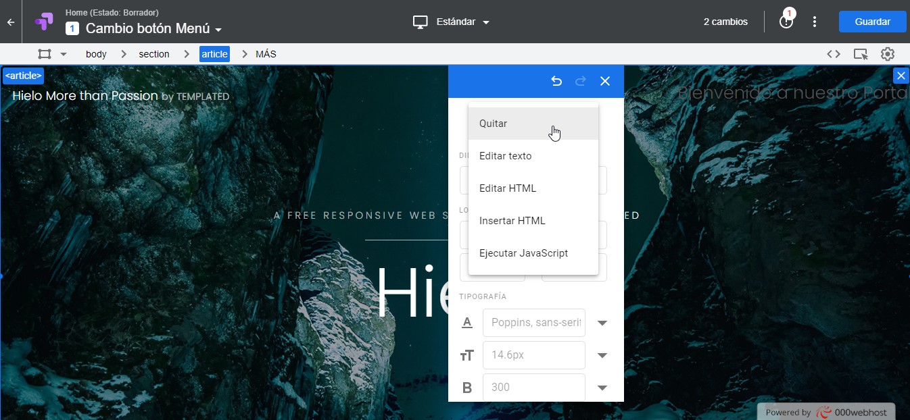910x420 pixels.
Task: Click the back arrow to exit editor
Action: tap(10, 22)
